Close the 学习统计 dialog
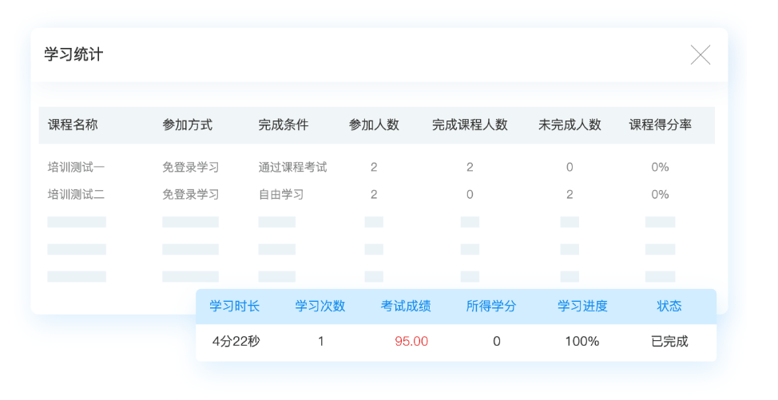This screenshot has height=400, width=778. 700,54
